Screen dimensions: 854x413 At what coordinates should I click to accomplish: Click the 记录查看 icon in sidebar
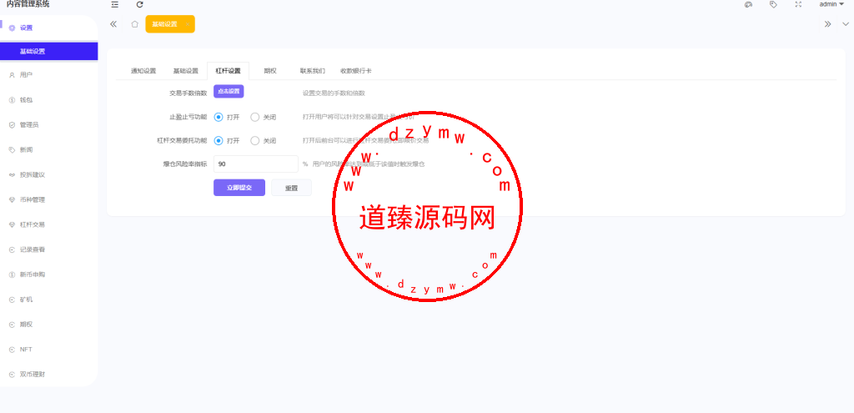[12, 249]
